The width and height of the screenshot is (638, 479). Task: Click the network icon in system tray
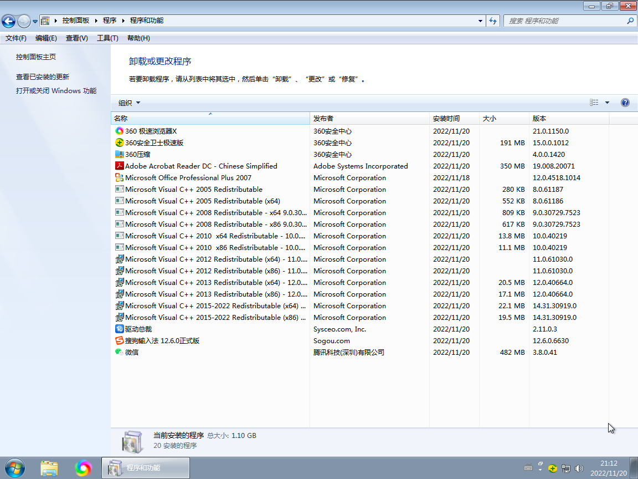pos(565,468)
